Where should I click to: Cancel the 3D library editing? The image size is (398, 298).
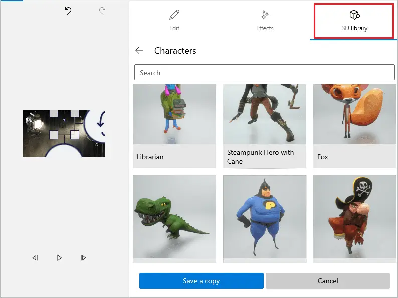[328, 281]
